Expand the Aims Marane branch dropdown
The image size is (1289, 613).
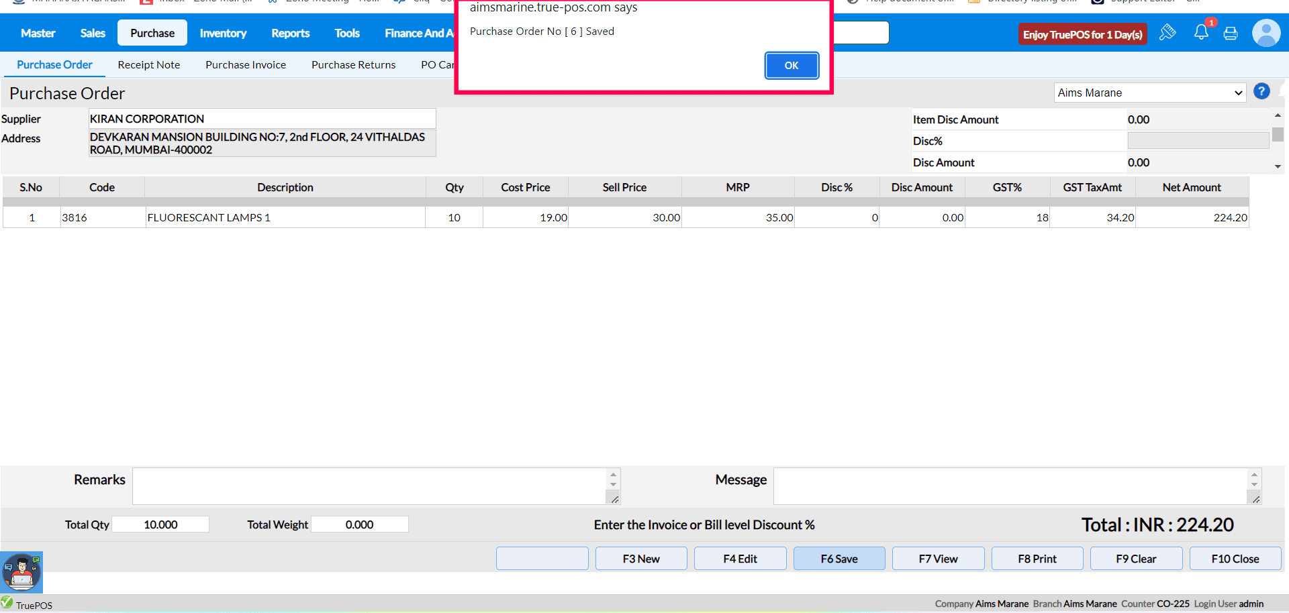[x=1150, y=93]
